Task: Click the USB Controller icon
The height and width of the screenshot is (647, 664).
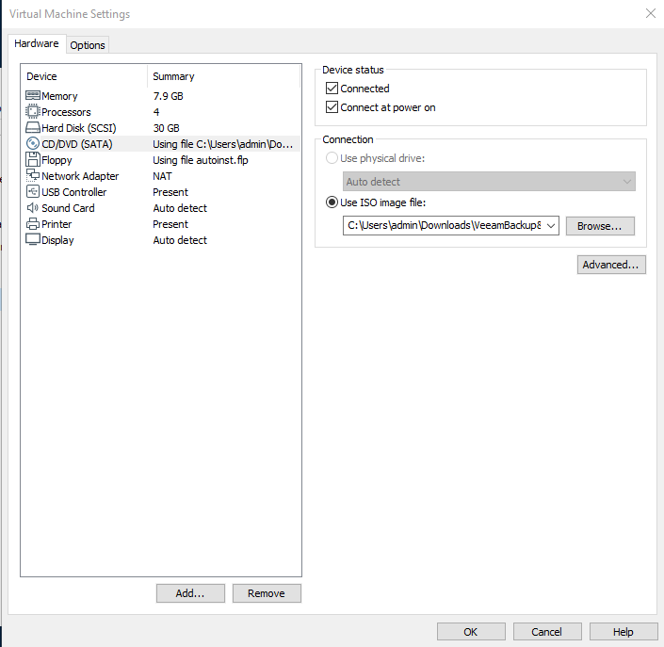Action: (x=33, y=192)
